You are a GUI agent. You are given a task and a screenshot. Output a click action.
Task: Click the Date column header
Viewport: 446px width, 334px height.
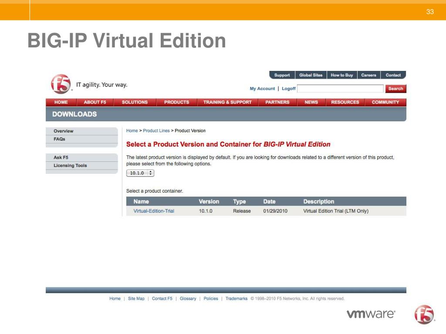pyautogui.click(x=269, y=201)
